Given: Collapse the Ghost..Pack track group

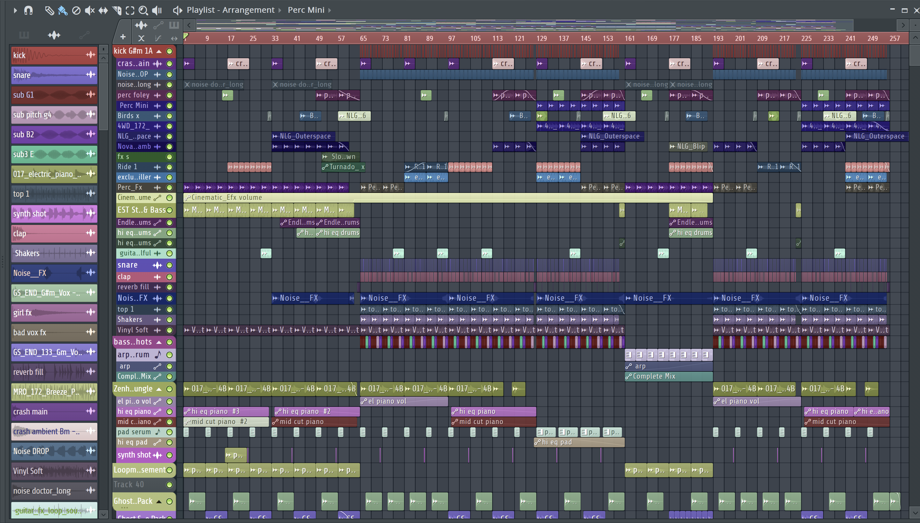Looking at the screenshot, I should tap(159, 501).
